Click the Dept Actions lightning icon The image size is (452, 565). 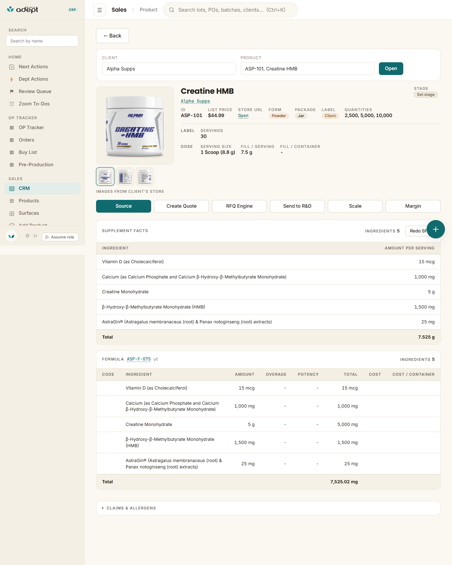pos(12,79)
